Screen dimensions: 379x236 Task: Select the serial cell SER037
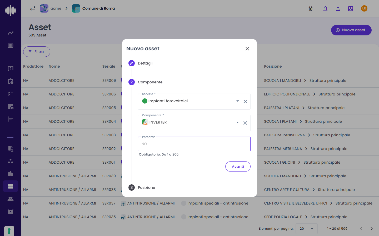(x=109, y=203)
